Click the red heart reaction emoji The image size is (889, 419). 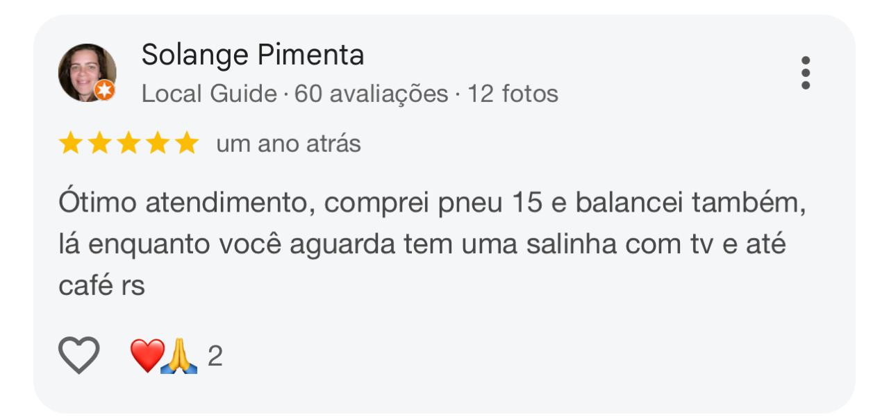pos(147,355)
